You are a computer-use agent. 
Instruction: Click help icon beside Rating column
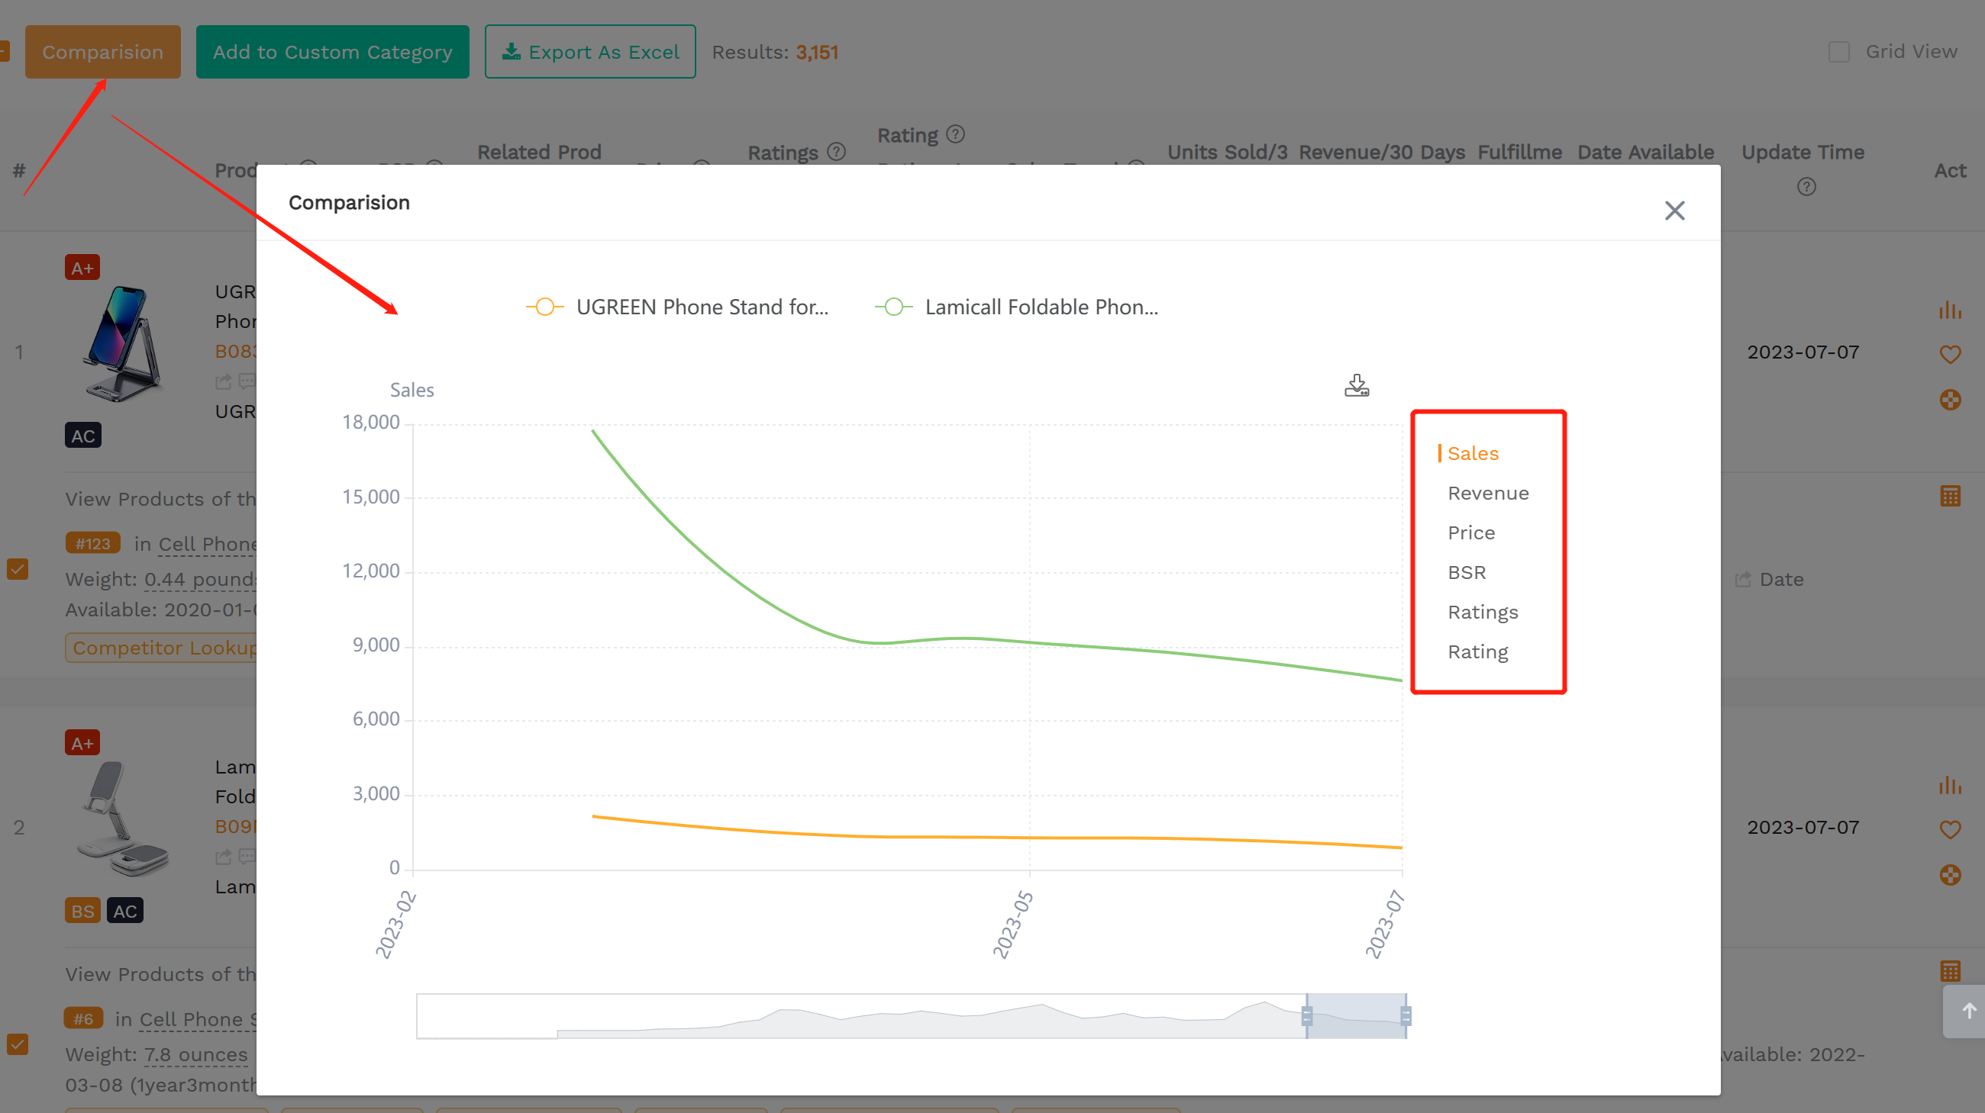955,134
